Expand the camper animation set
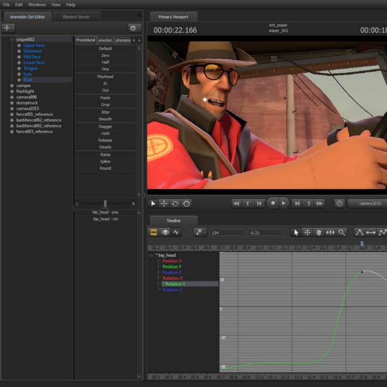The image size is (387, 387). [x=12, y=86]
